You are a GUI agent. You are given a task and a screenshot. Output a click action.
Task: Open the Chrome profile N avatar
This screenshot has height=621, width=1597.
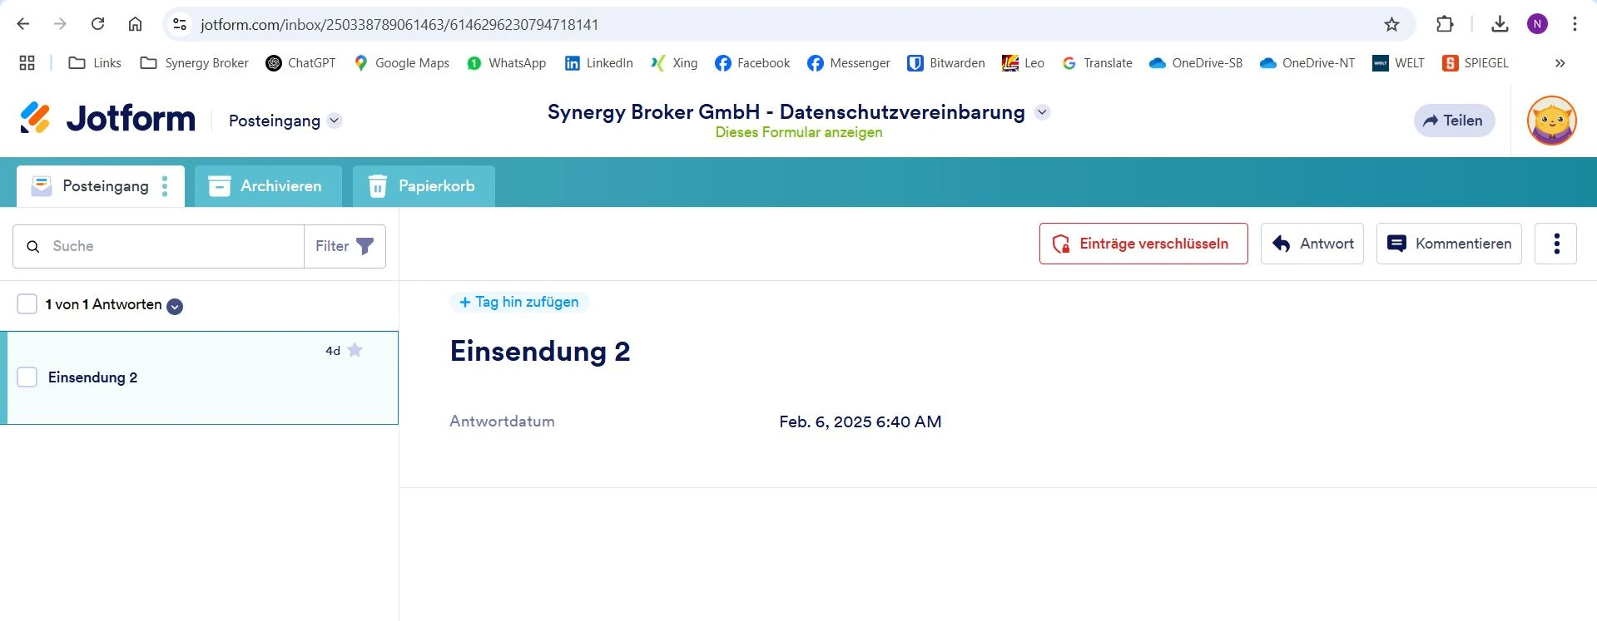tap(1537, 24)
